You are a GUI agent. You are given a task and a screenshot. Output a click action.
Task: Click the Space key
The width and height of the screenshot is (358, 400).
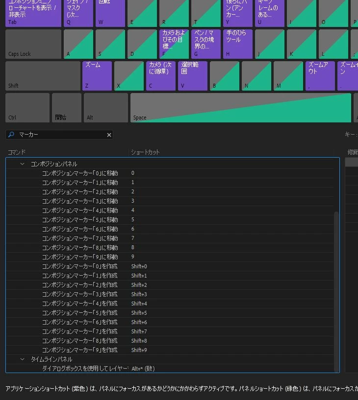pos(241,108)
